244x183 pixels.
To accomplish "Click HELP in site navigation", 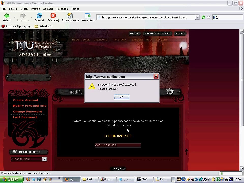I will [149, 40].
